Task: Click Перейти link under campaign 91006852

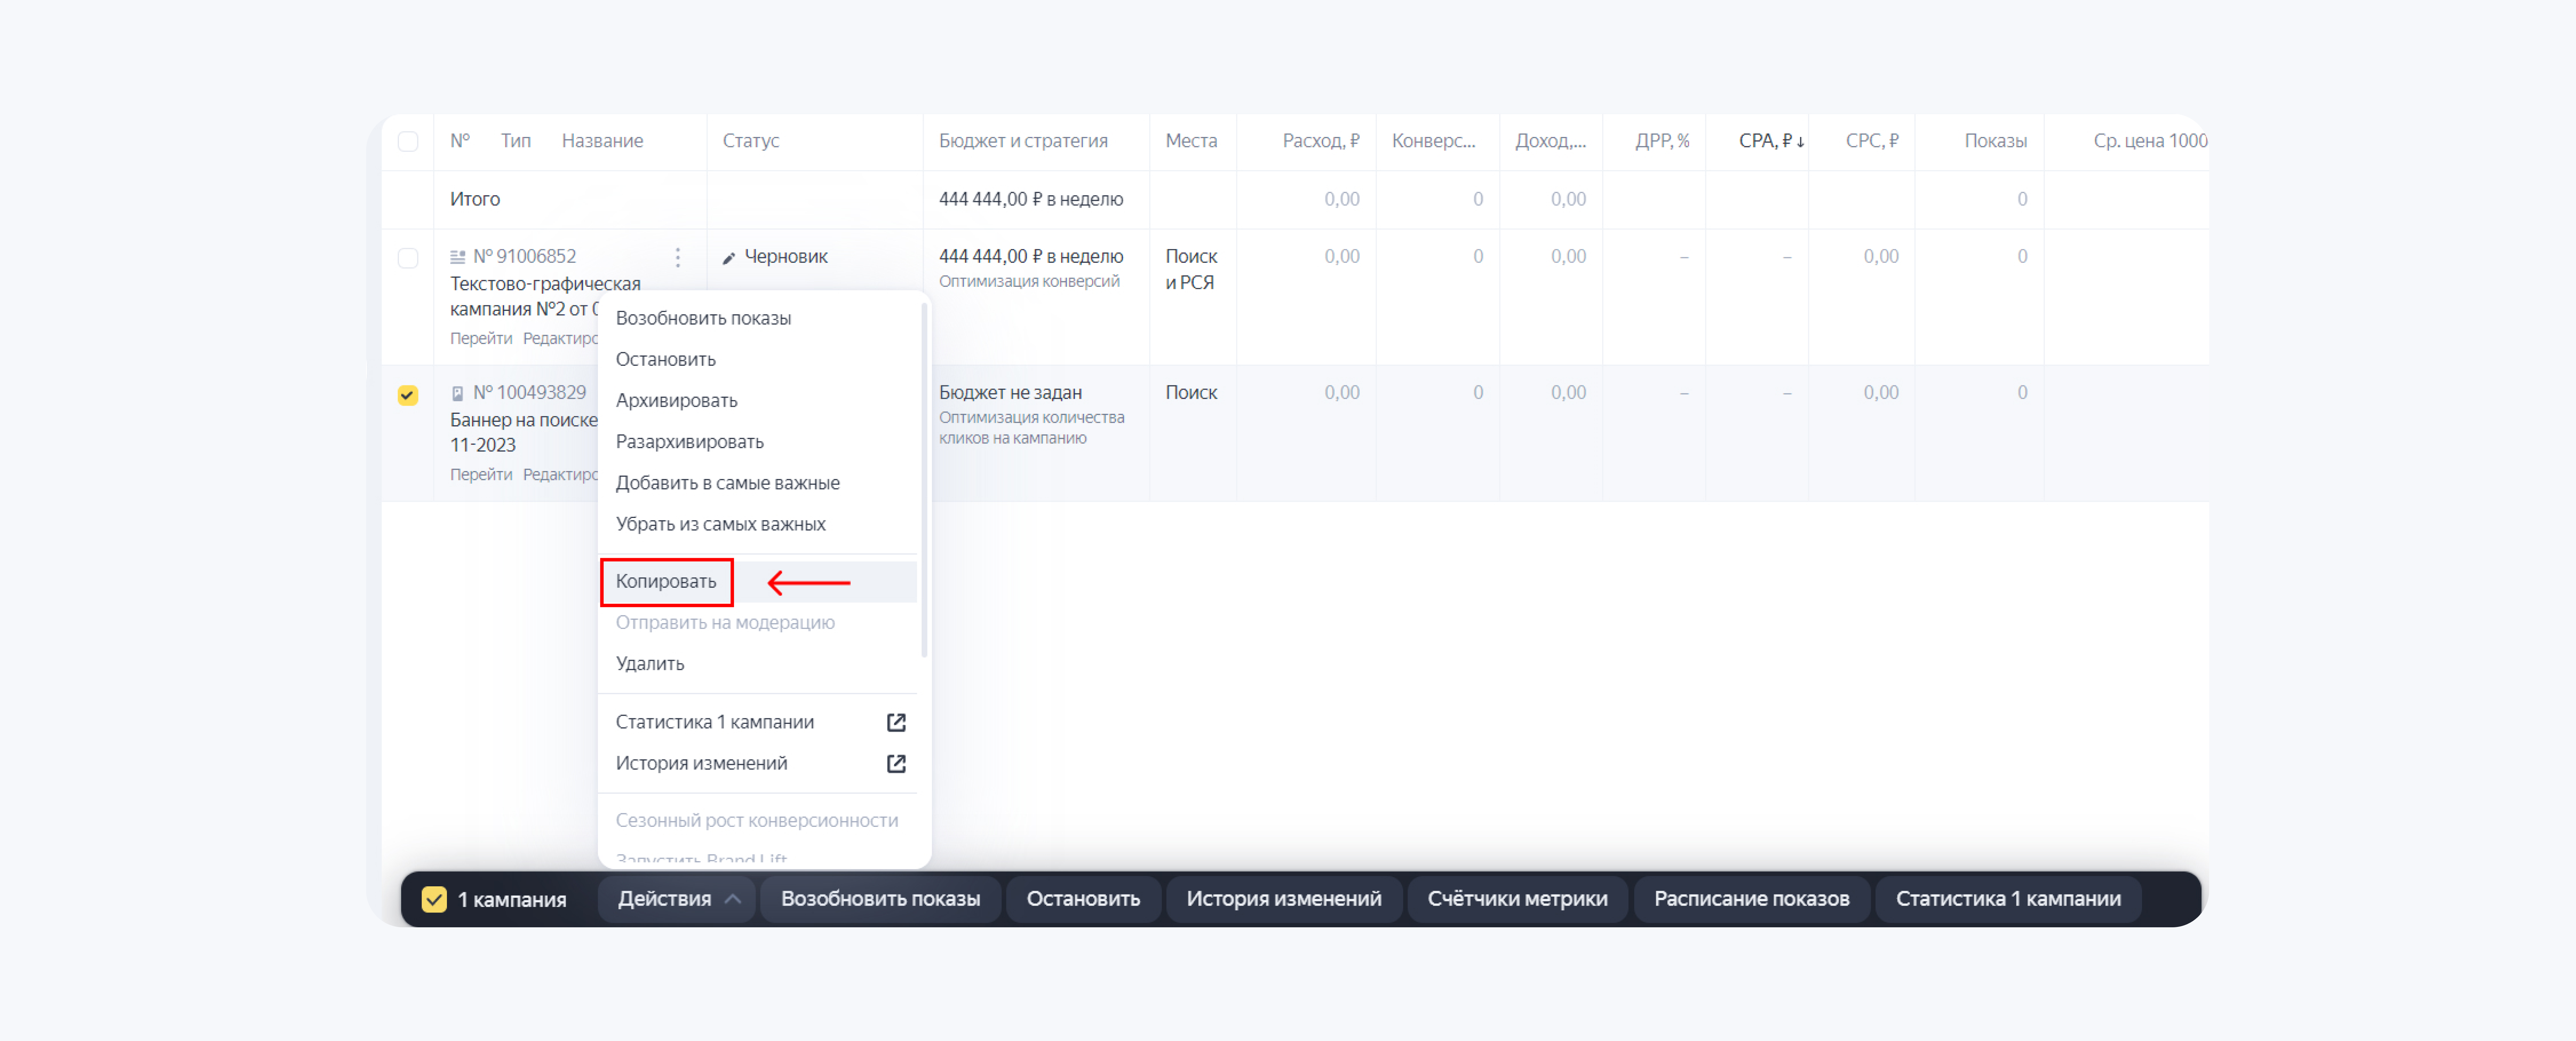Action: tap(481, 338)
